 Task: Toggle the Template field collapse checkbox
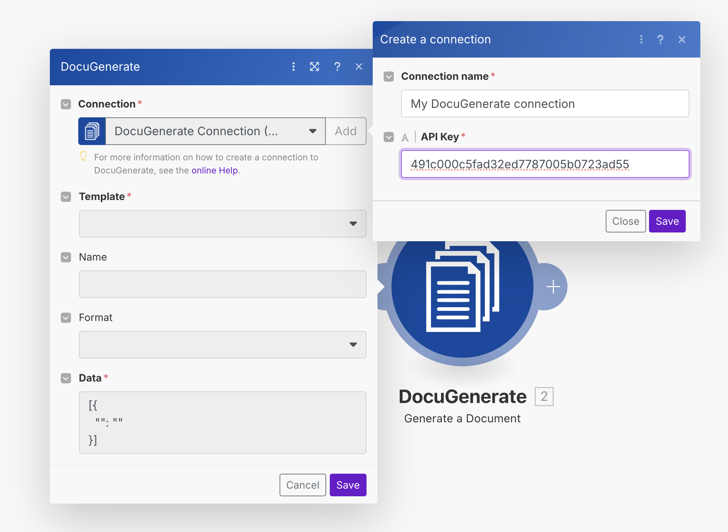coord(66,197)
